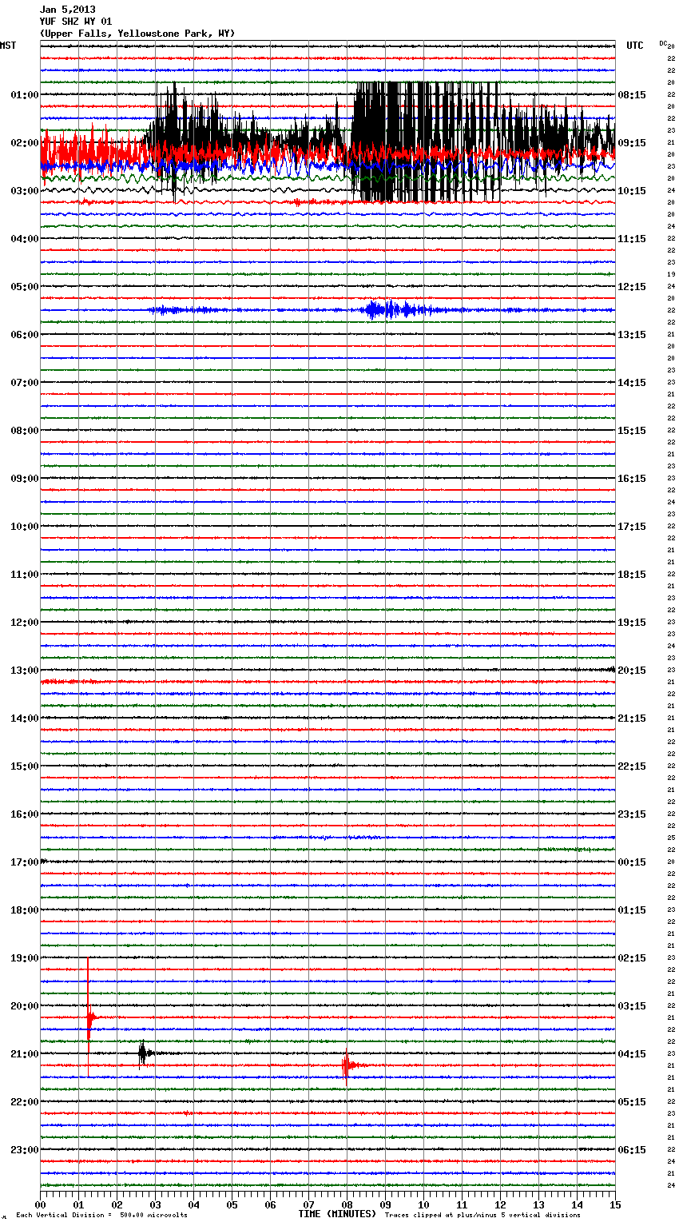679x1226 pixels.
Task: Select the '07:00' MST time label
Action: (x=25, y=383)
